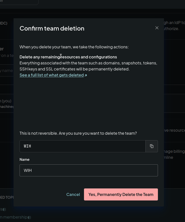The image size is (185, 222).
Task: Click the dialog title Confirm team deletion
Action: pos(52,28)
